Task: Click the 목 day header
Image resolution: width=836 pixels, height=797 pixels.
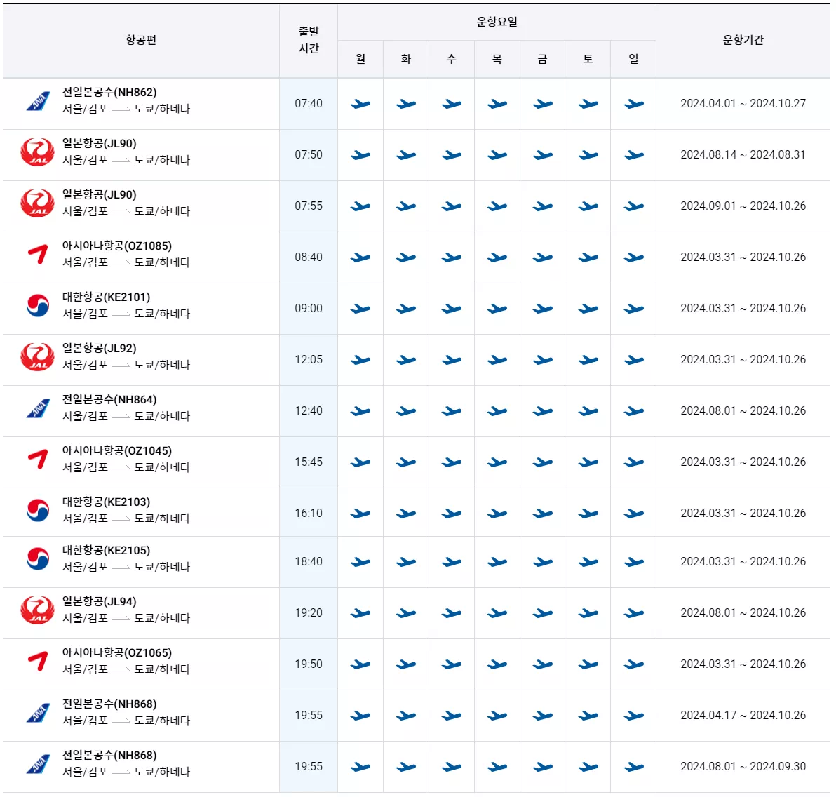Action: [497, 59]
